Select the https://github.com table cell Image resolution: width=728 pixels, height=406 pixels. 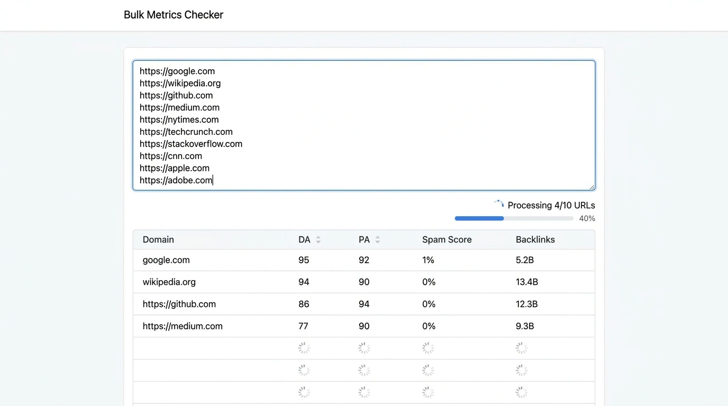pyautogui.click(x=179, y=304)
